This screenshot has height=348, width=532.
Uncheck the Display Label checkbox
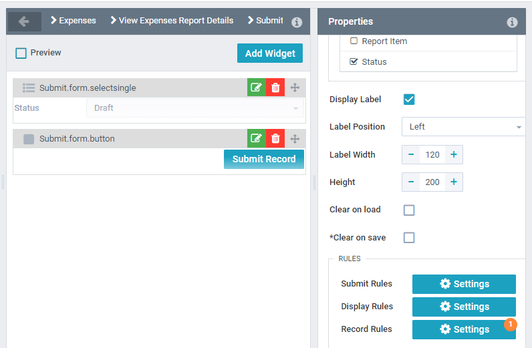(409, 100)
